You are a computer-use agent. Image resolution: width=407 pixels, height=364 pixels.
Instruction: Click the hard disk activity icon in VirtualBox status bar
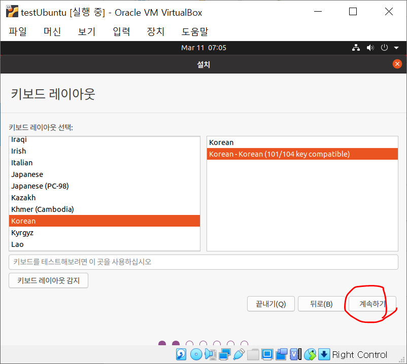[181, 354]
